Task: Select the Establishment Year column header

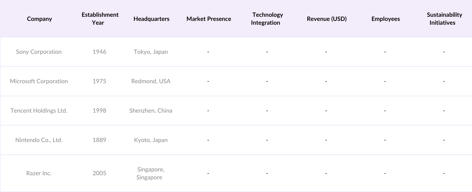Action: [x=100, y=19]
